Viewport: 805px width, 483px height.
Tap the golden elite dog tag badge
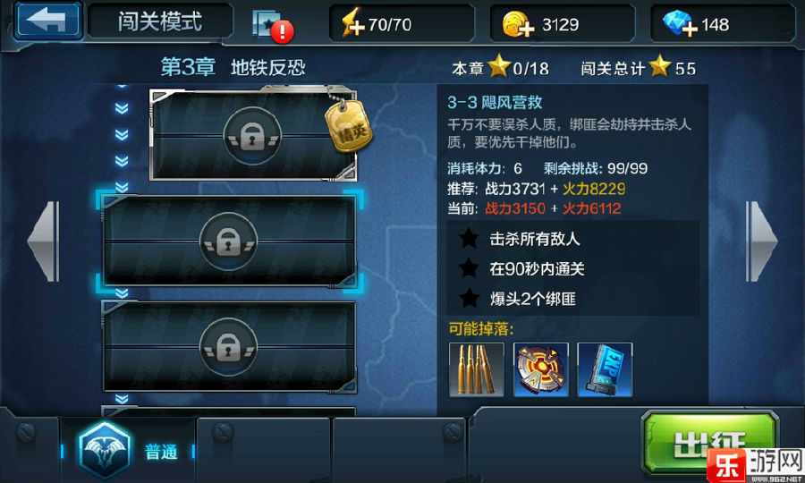[349, 126]
